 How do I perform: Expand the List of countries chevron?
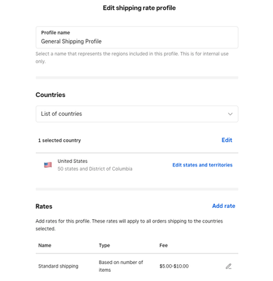pyautogui.click(x=230, y=114)
